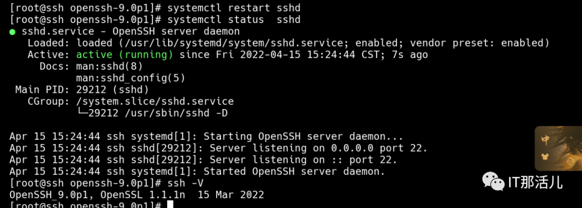Click the green active status dot
This screenshot has height=208, width=582.
tap(12, 32)
